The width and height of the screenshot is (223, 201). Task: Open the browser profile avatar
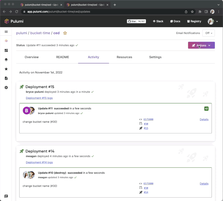(x=212, y=12)
